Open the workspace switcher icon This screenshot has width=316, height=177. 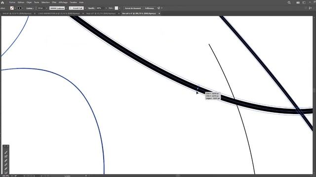(304, 2)
